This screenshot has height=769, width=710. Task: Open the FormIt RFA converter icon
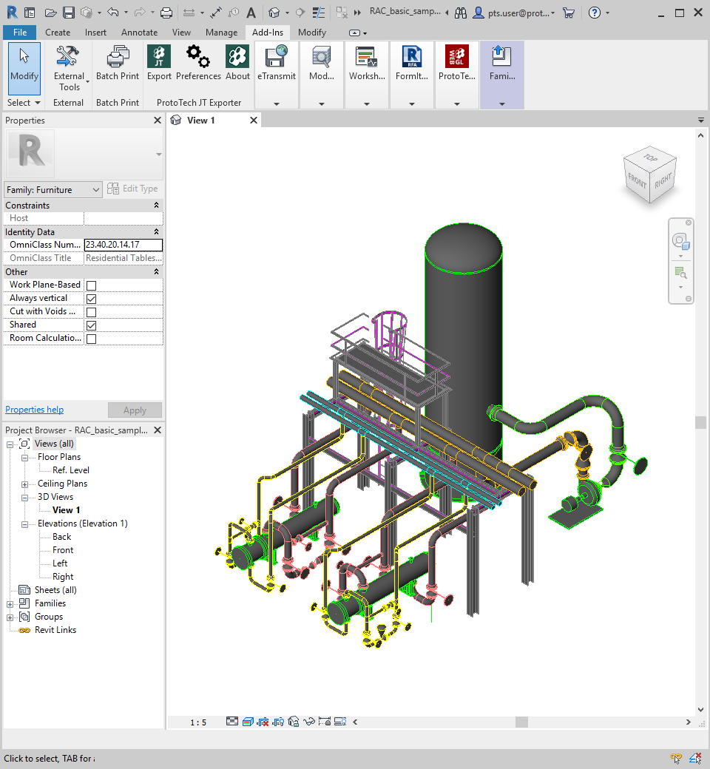coord(412,58)
